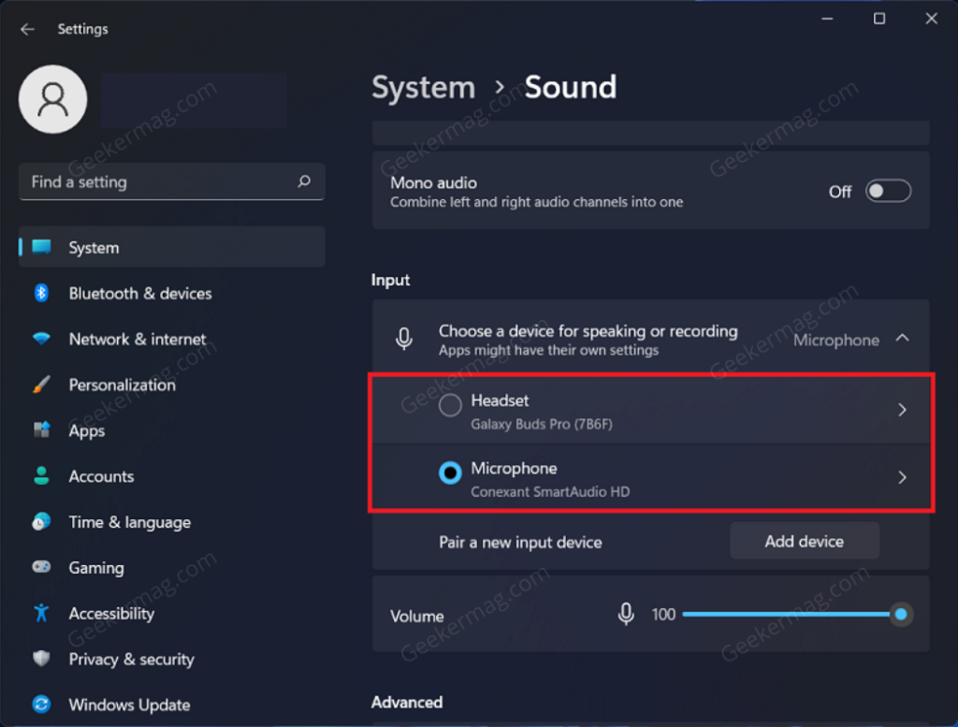Click microphone icon beside Choose a device
Image resolution: width=958 pixels, height=727 pixels.
(404, 339)
